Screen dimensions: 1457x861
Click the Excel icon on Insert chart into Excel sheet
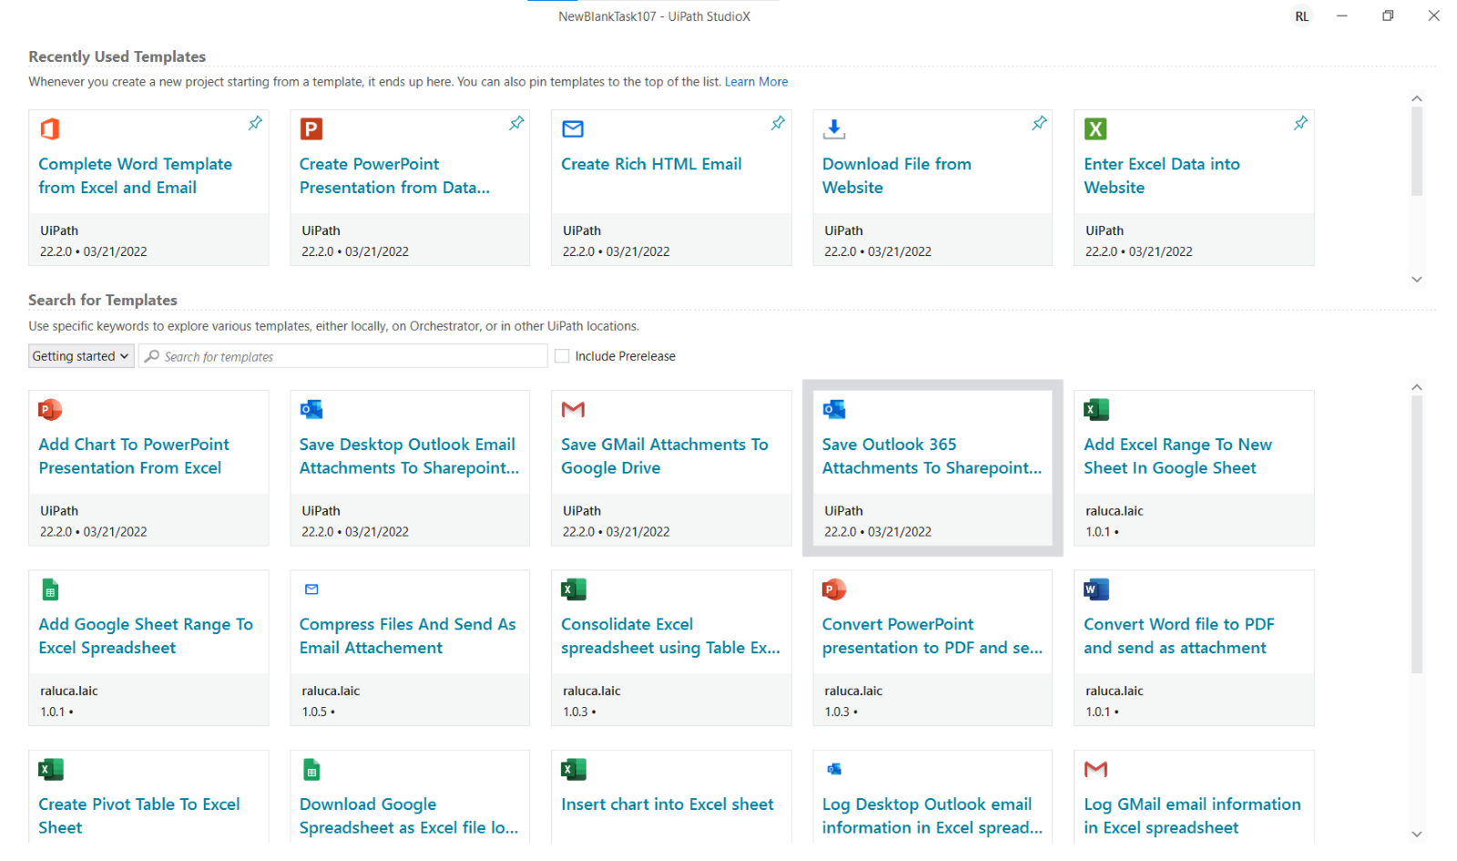[574, 770]
